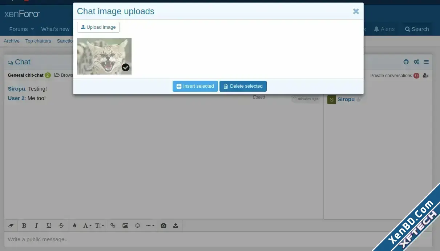440x251 pixels.
Task: Untick the checkmark on the cat image
Action: [126, 67]
